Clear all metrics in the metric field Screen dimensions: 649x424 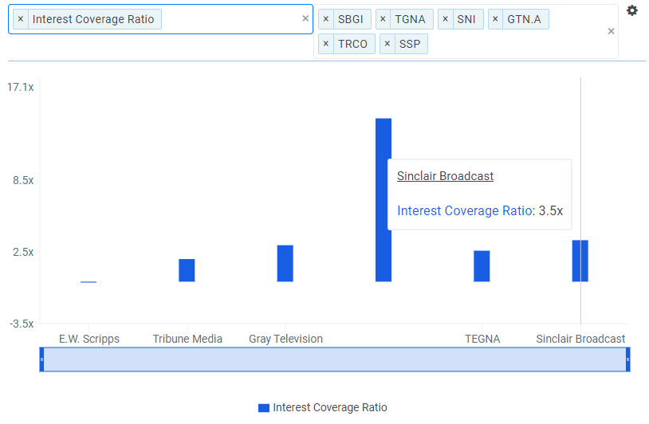point(305,19)
